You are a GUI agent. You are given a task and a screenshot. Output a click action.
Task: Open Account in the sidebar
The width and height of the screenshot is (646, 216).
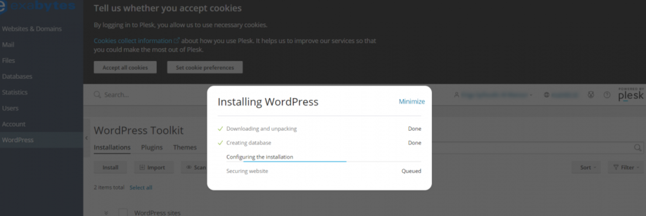(14, 124)
